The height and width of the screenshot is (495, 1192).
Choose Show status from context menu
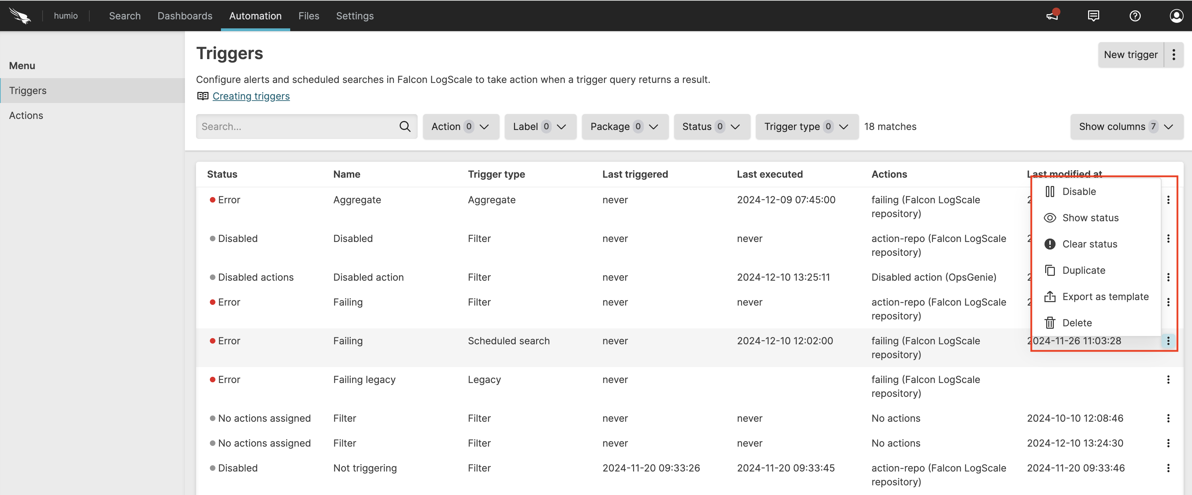click(x=1090, y=218)
